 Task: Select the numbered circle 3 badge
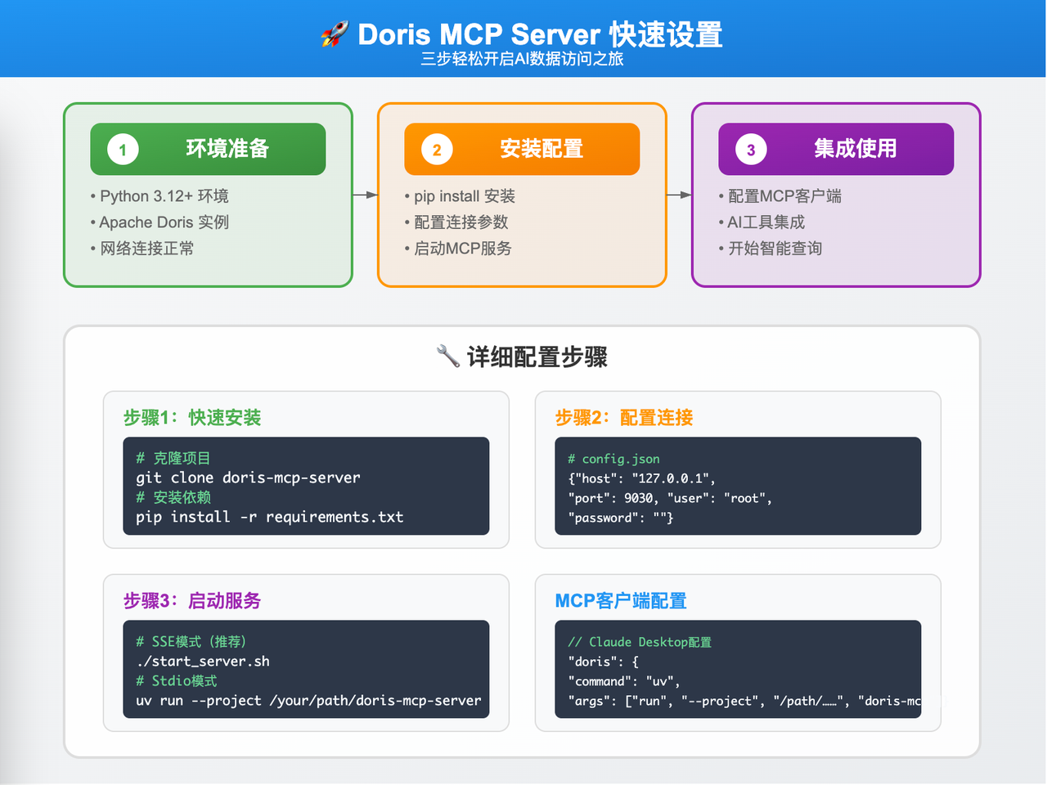point(750,149)
